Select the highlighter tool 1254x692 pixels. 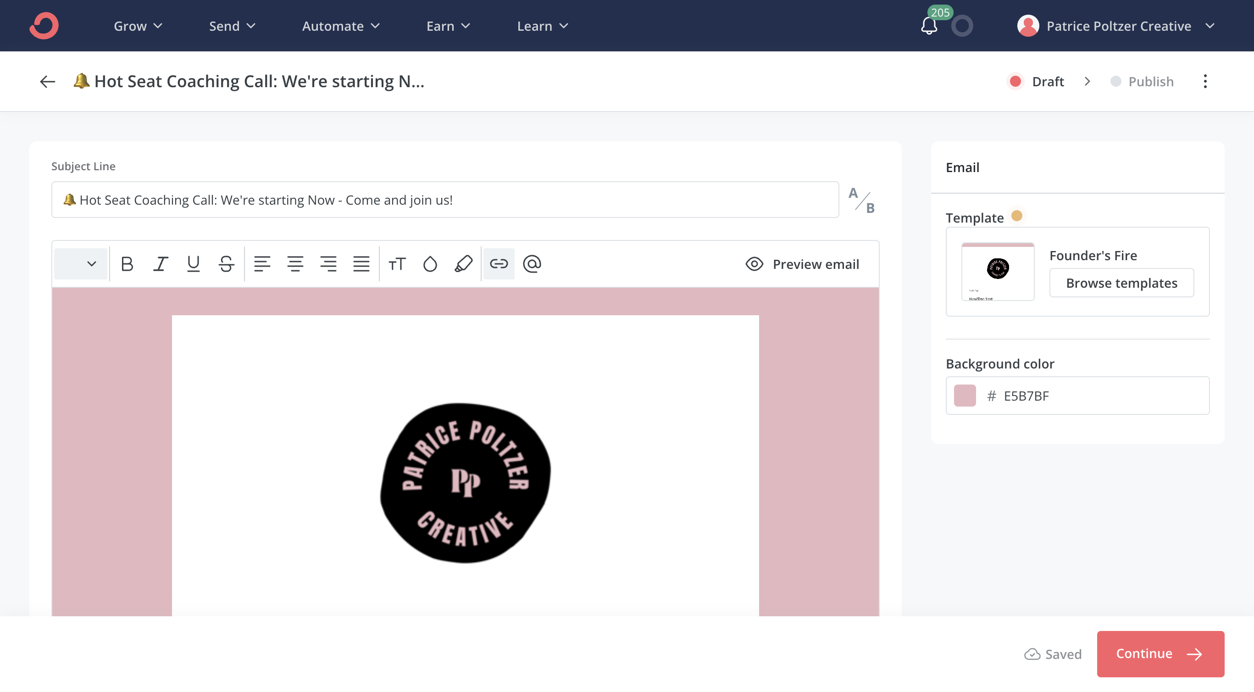coord(463,264)
